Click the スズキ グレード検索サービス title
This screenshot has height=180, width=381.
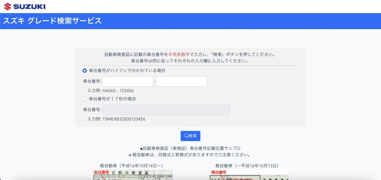click(x=52, y=21)
